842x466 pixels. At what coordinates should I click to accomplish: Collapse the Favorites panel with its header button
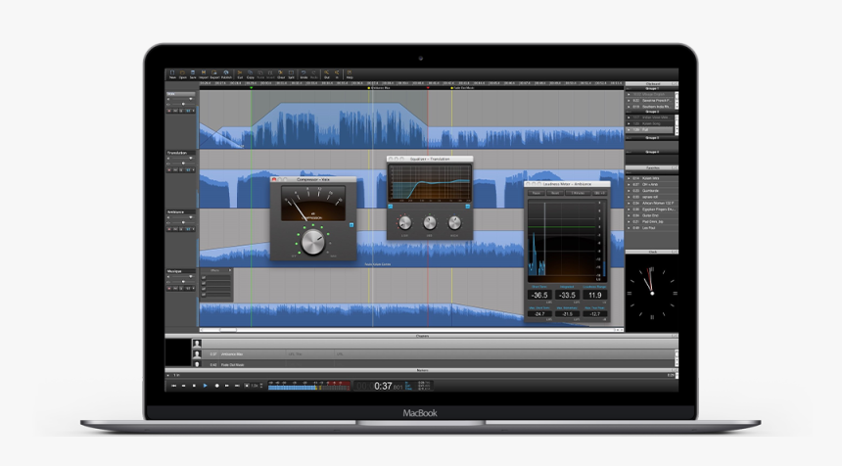pyautogui.click(x=675, y=168)
